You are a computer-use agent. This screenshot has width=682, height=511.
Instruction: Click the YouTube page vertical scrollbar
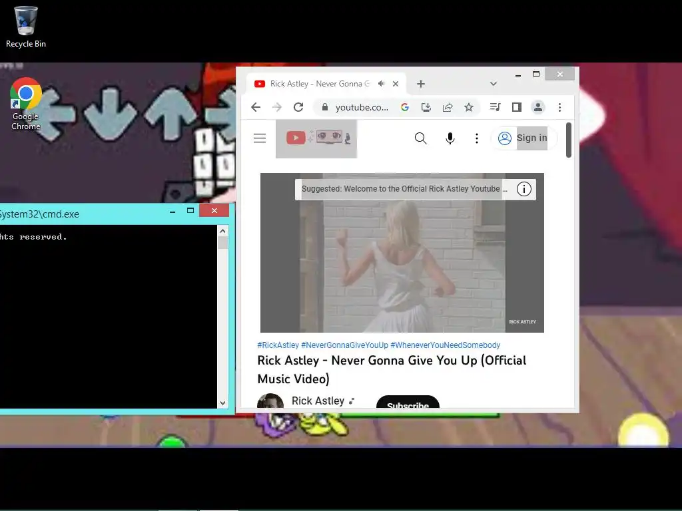click(569, 140)
